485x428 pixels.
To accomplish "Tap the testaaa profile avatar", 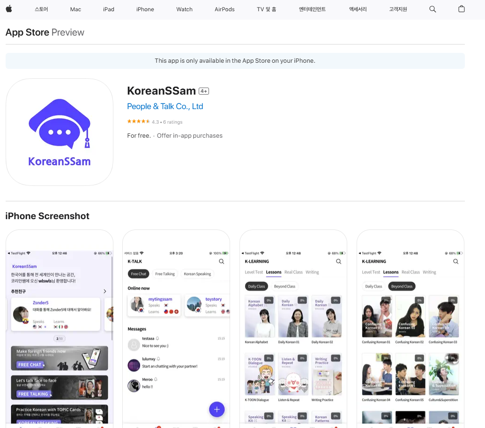I will [134, 344].
